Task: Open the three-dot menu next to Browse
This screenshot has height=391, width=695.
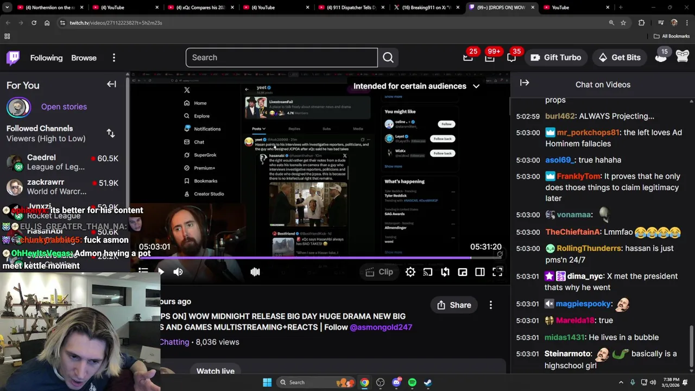Action: point(114,58)
